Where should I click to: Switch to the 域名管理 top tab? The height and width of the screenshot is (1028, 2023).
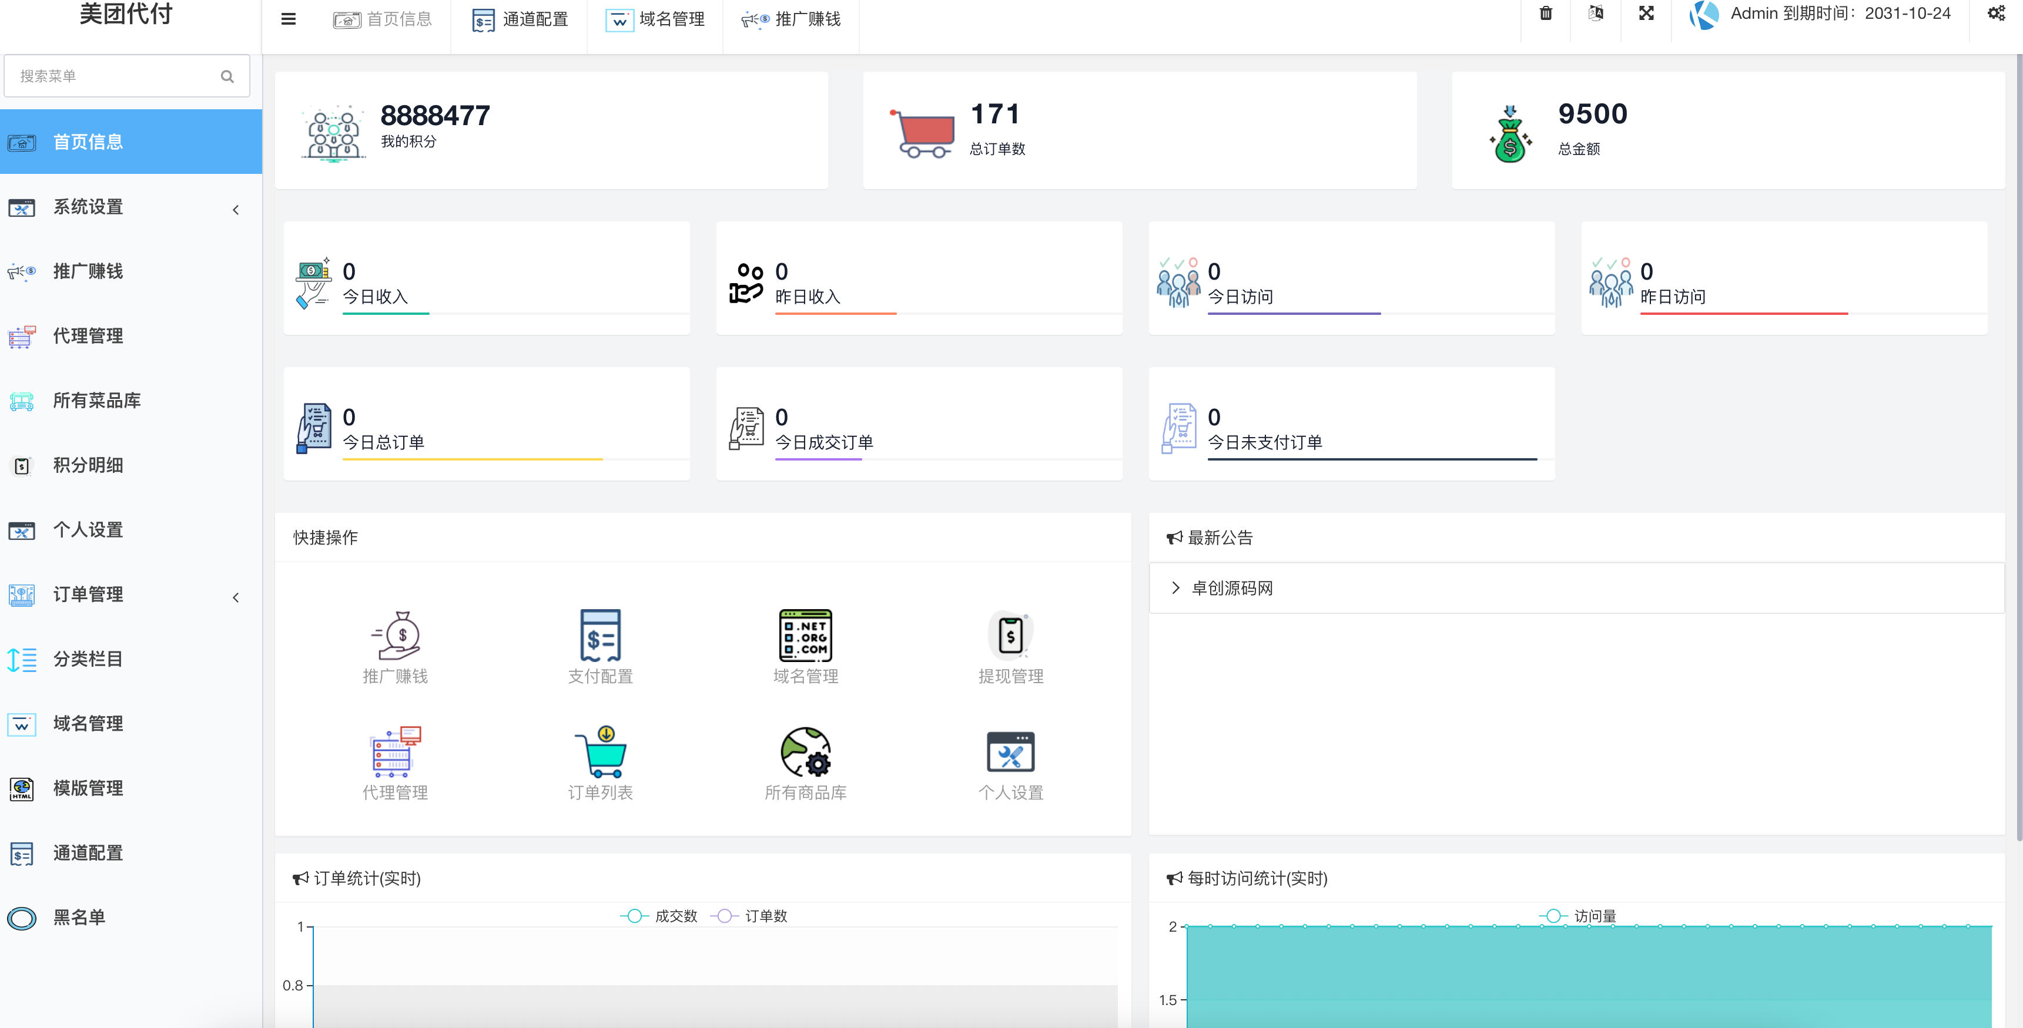click(655, 19)
